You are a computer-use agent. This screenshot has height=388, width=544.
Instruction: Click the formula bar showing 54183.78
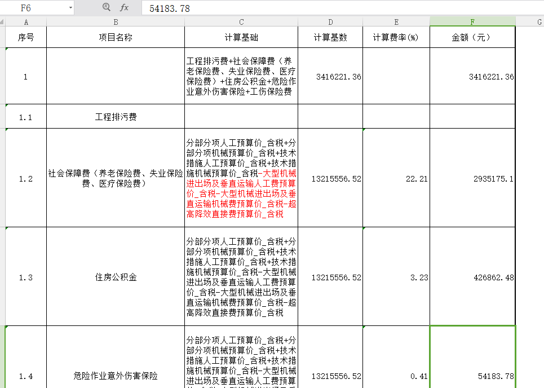coord(343,8)
